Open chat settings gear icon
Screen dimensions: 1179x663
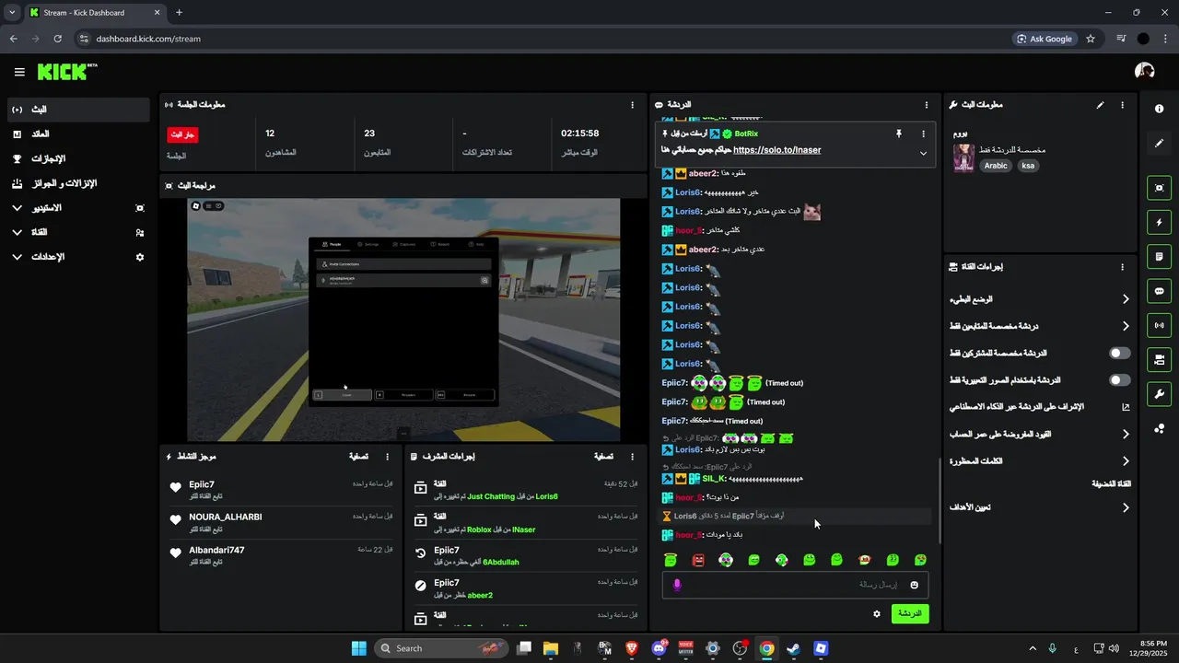pyautogui.click(x=876, y=614)
